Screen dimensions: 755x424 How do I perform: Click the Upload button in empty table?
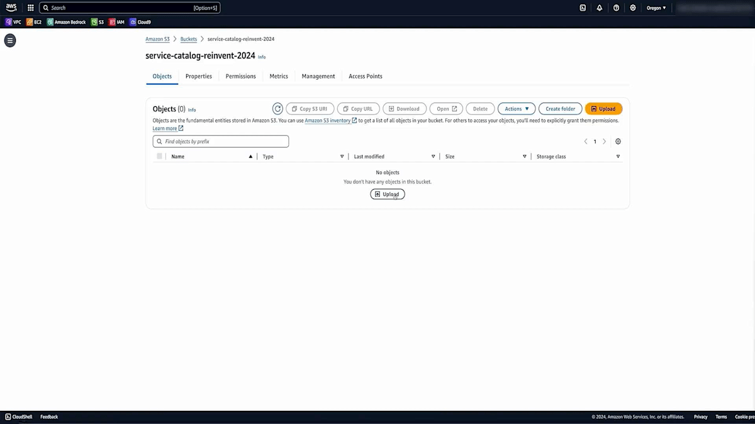(x=388, y=194)
